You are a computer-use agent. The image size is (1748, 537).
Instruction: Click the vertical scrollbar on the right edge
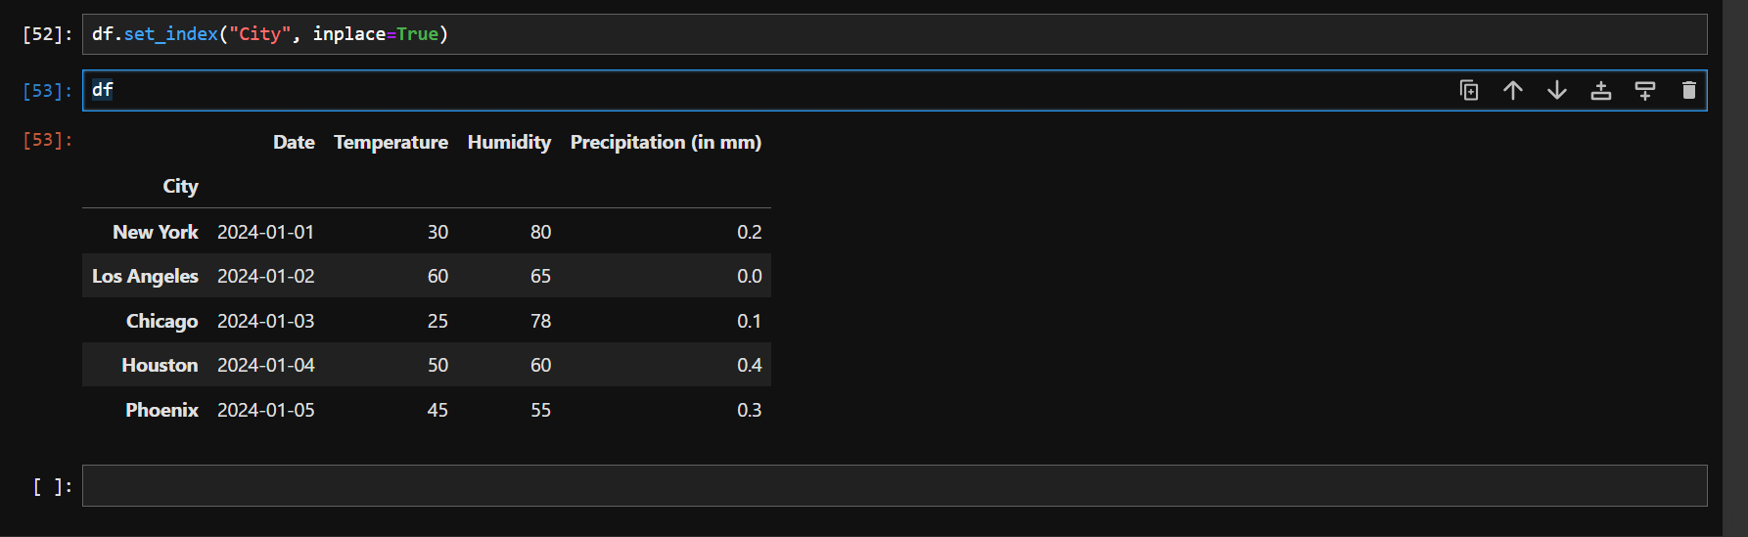click(x=1735, y=268)
